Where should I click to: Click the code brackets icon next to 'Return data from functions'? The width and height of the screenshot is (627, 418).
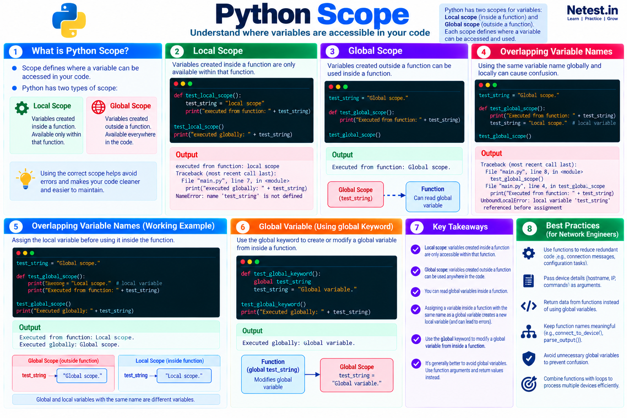click(529, 306)
